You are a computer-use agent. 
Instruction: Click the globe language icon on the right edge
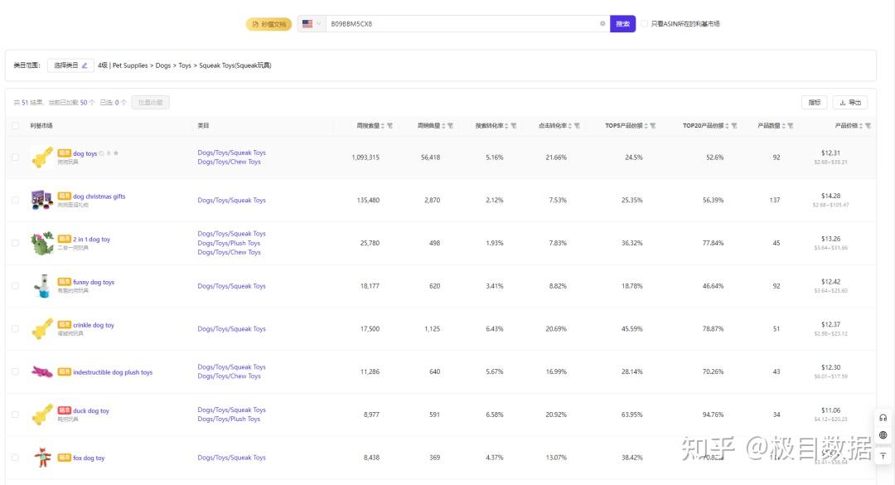pyautogui.click(x=883, y=435)
